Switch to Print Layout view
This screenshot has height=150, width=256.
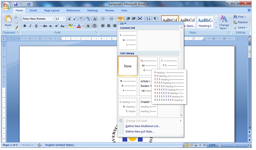(186, 145)
